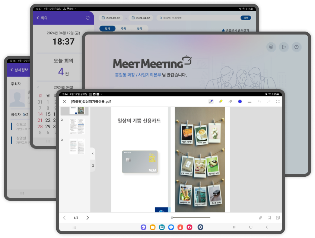Open the Contacts dock icon

(180, 227)
